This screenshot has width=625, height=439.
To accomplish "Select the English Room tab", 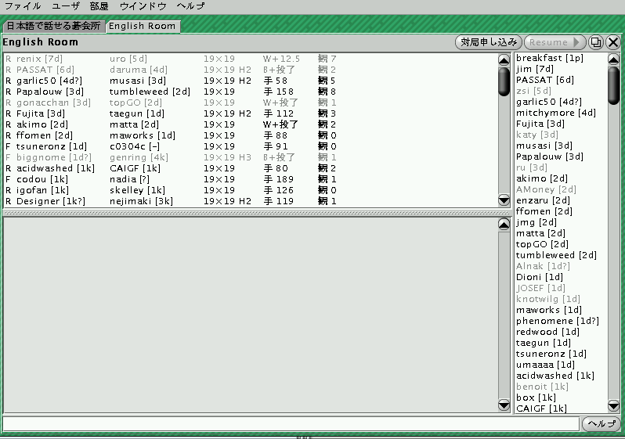I will click(x=143, y=26).
